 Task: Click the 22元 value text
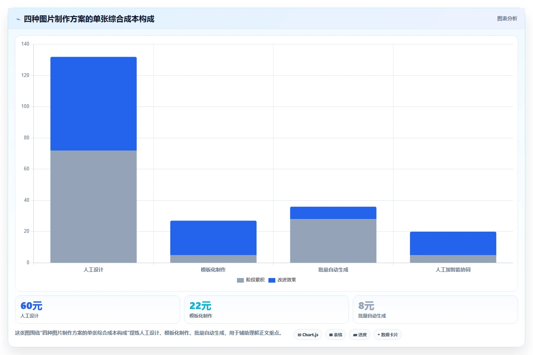(x=200, y=306)
